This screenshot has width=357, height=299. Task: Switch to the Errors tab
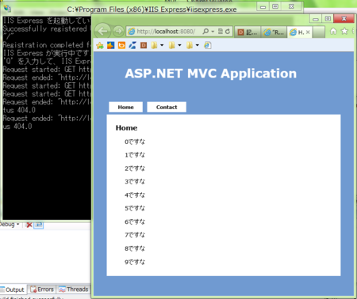click(x=42, y=290)
